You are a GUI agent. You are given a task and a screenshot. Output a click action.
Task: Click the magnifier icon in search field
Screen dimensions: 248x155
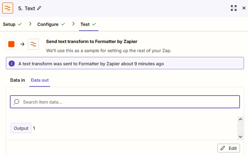[16, 102]
